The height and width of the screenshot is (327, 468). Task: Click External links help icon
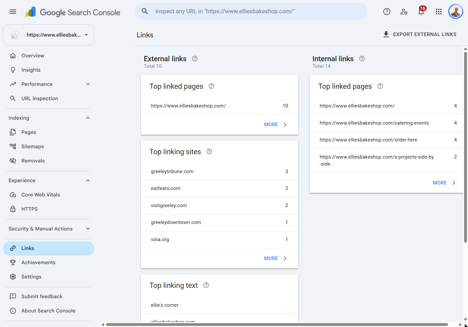195,59
